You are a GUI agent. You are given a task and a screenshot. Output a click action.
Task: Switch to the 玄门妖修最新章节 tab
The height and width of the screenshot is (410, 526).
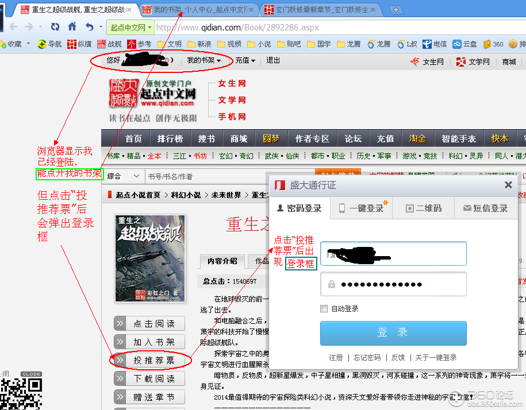tap(320, 10)
